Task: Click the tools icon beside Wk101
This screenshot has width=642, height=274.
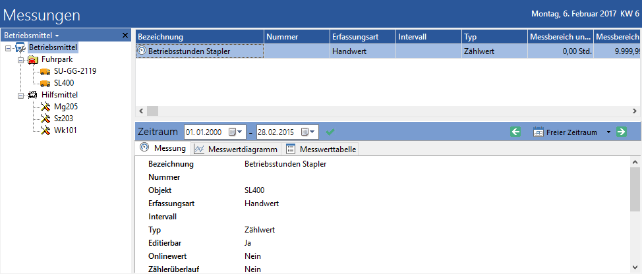Action: (x=45, y=131)
